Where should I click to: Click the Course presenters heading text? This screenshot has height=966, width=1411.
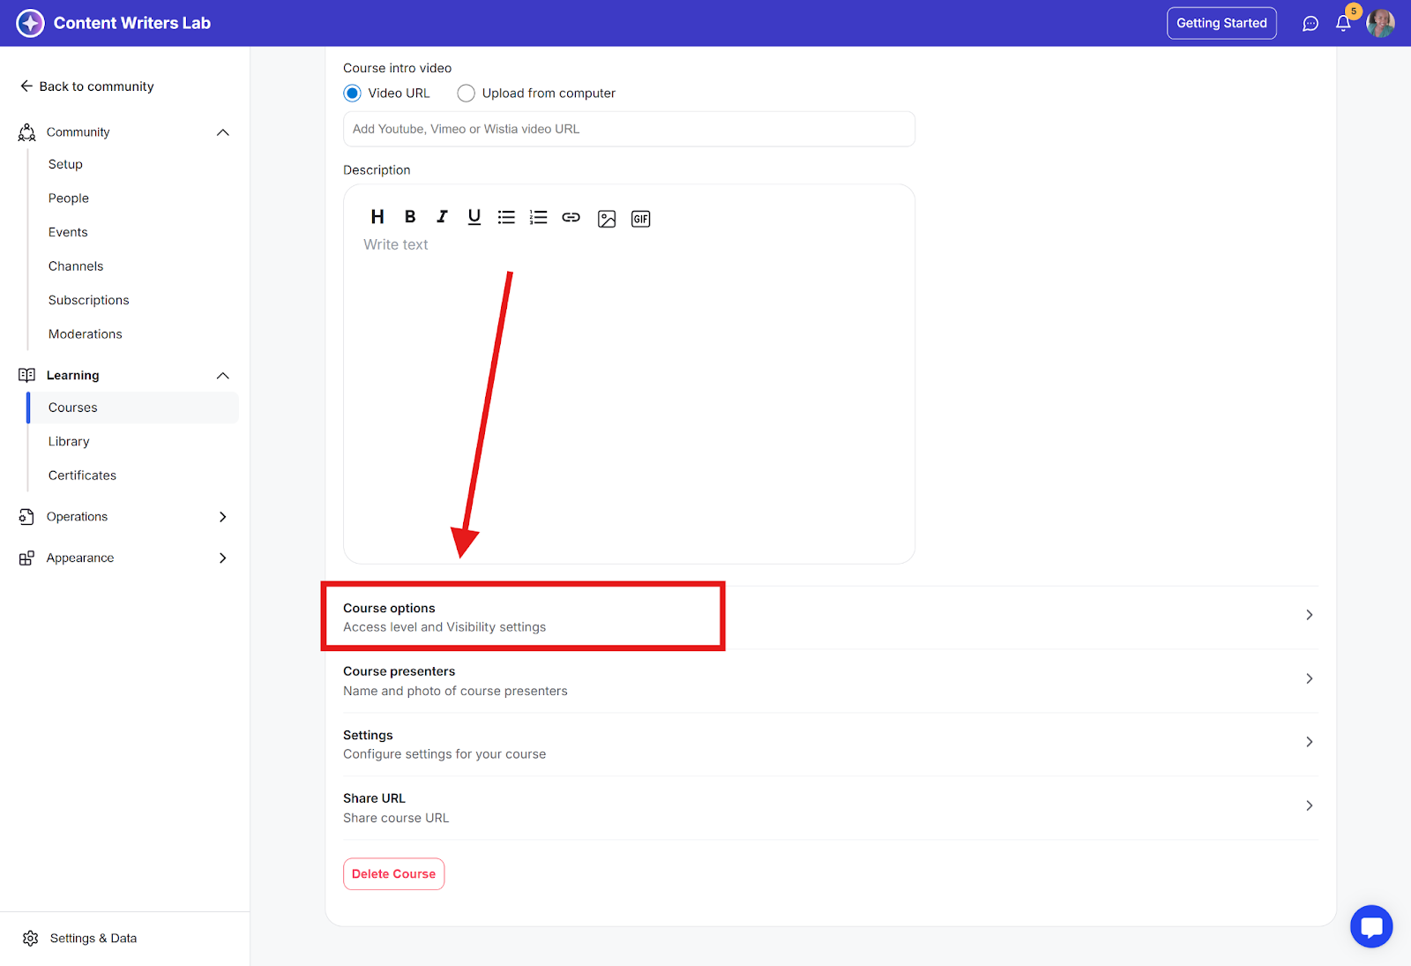pos(399,671)
